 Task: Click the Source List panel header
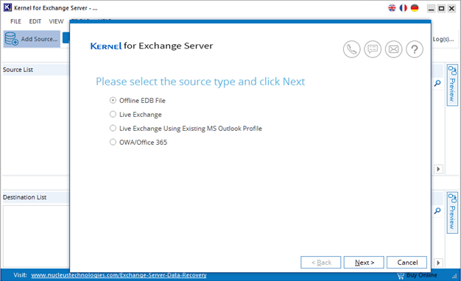tap(35, 70)
